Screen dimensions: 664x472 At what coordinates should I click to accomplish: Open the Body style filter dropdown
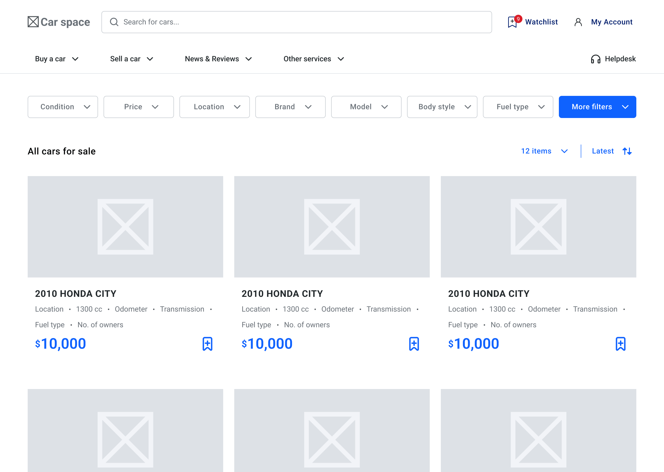point(442,107)
